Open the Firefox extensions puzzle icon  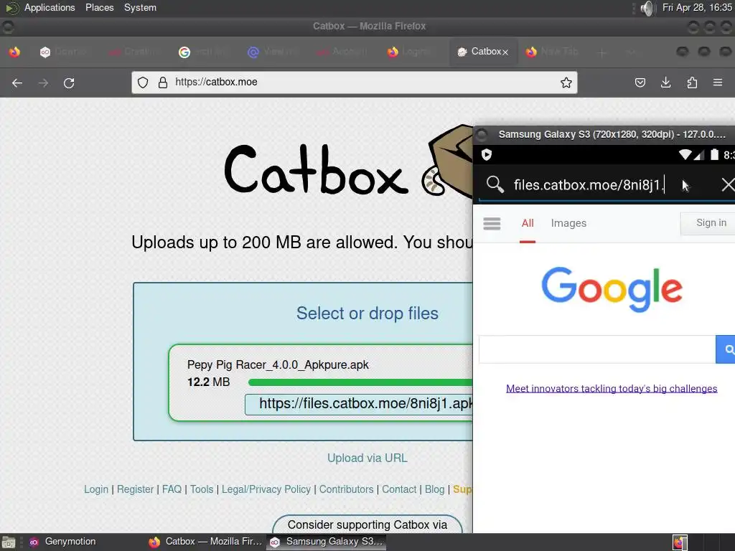(x=692, y=83)
